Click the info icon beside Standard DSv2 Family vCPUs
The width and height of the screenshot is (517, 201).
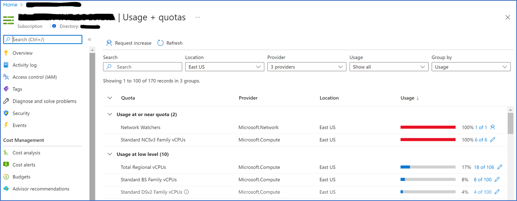coord(186,192)
